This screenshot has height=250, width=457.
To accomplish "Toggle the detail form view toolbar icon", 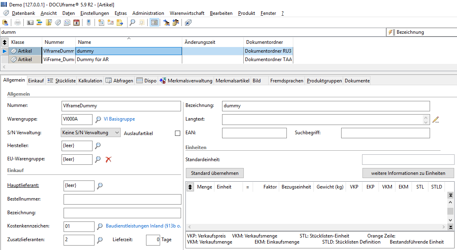I will 154,23.
